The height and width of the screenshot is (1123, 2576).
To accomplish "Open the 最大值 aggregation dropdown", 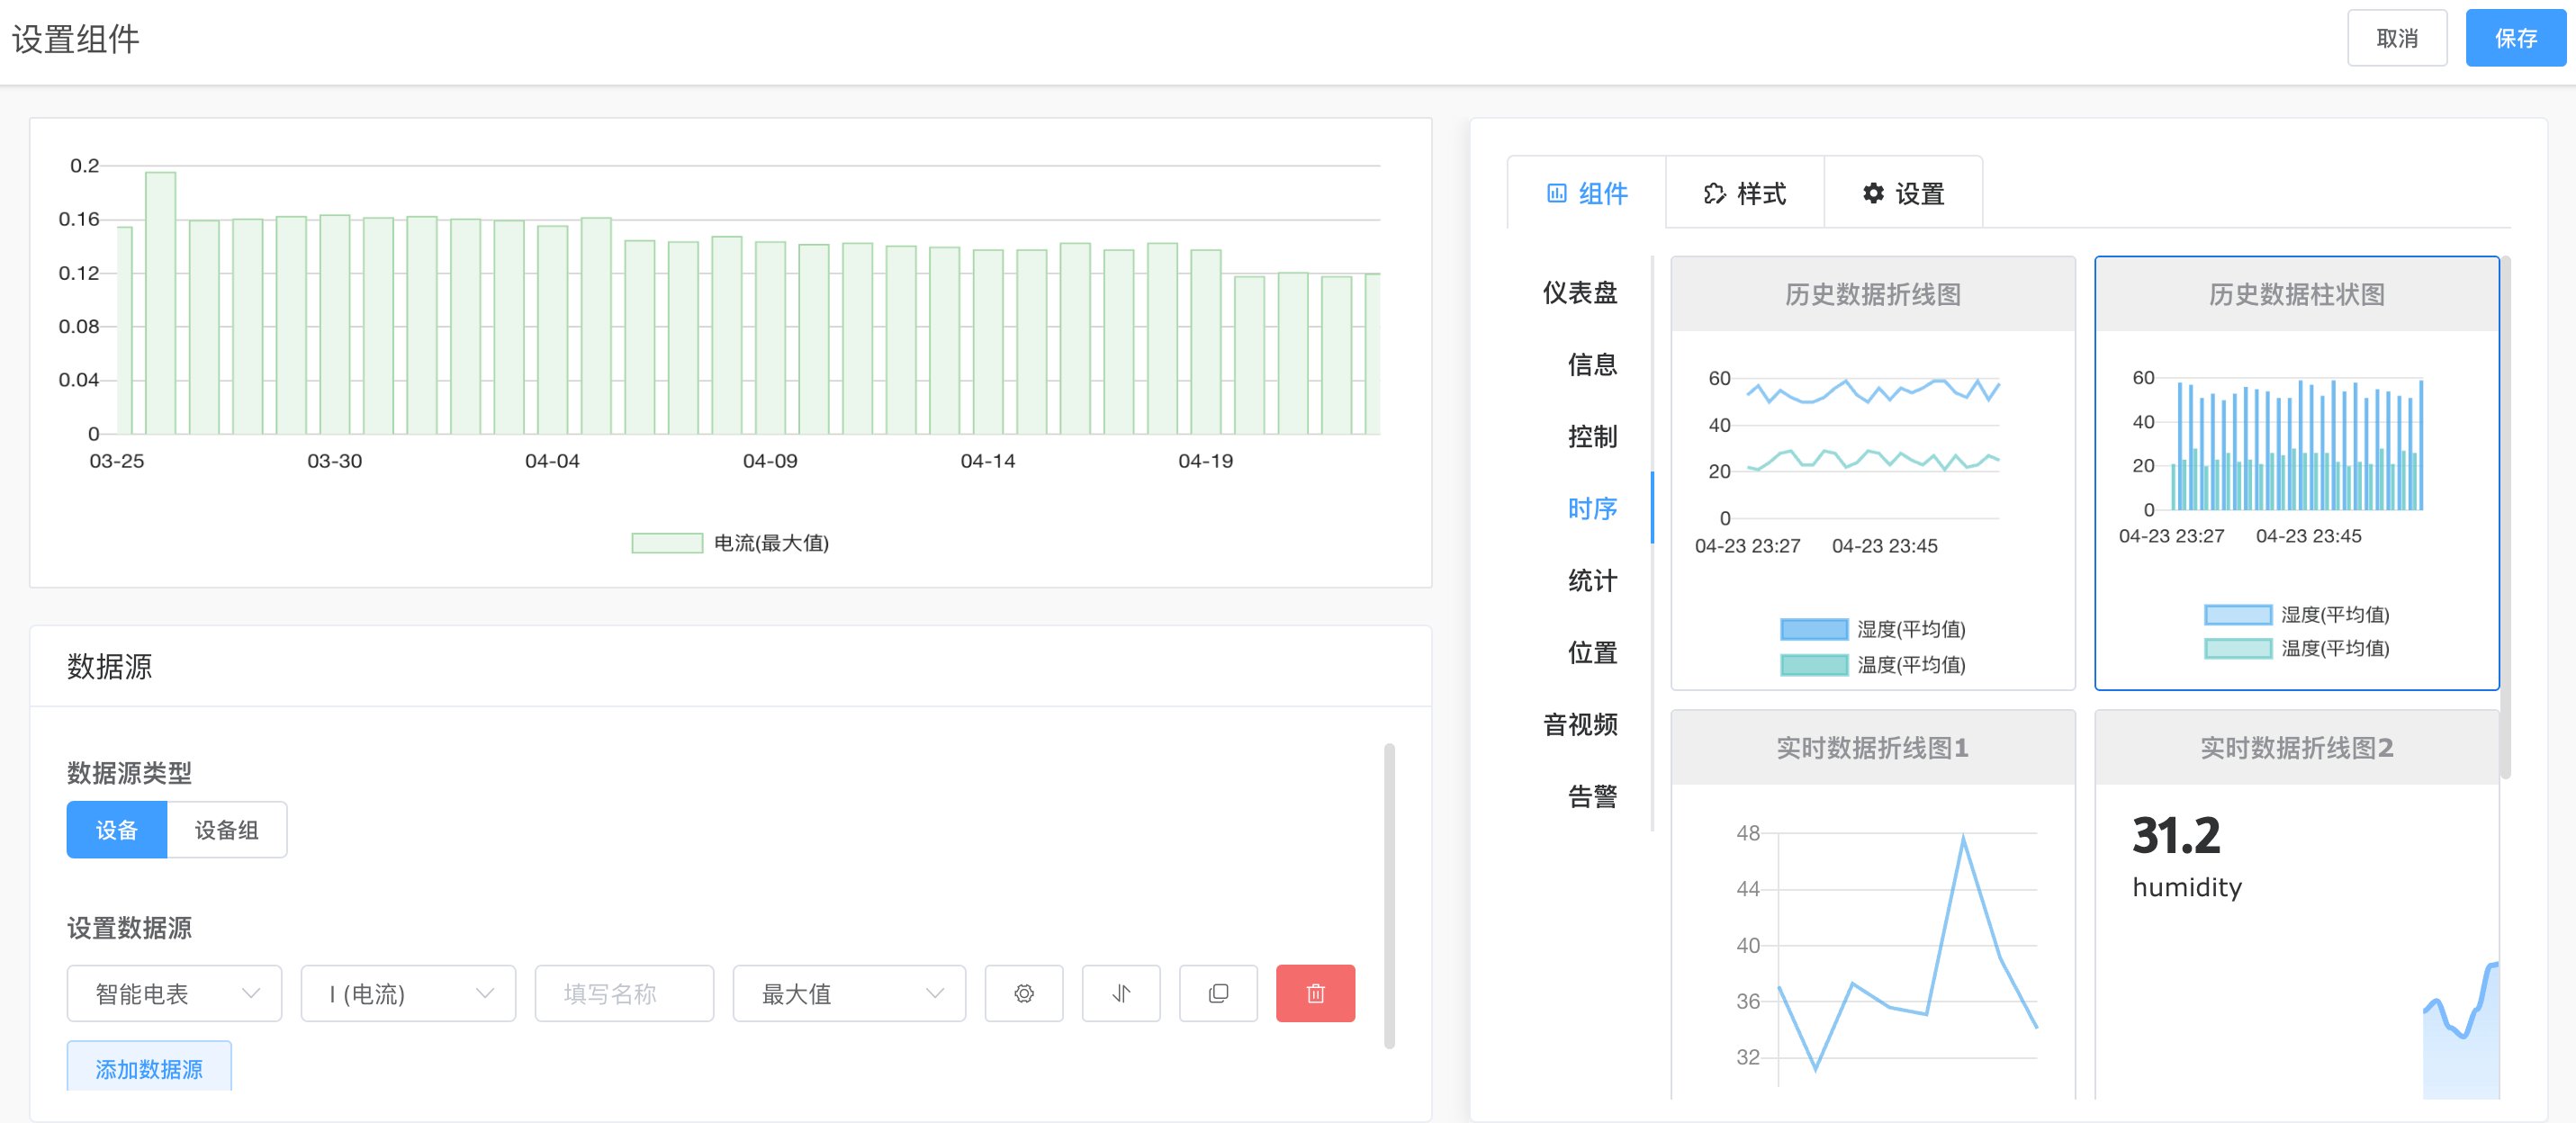I will click(848, 993).
